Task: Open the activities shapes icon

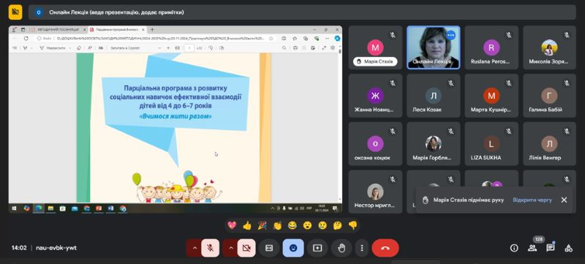Action: click(569, 248)
